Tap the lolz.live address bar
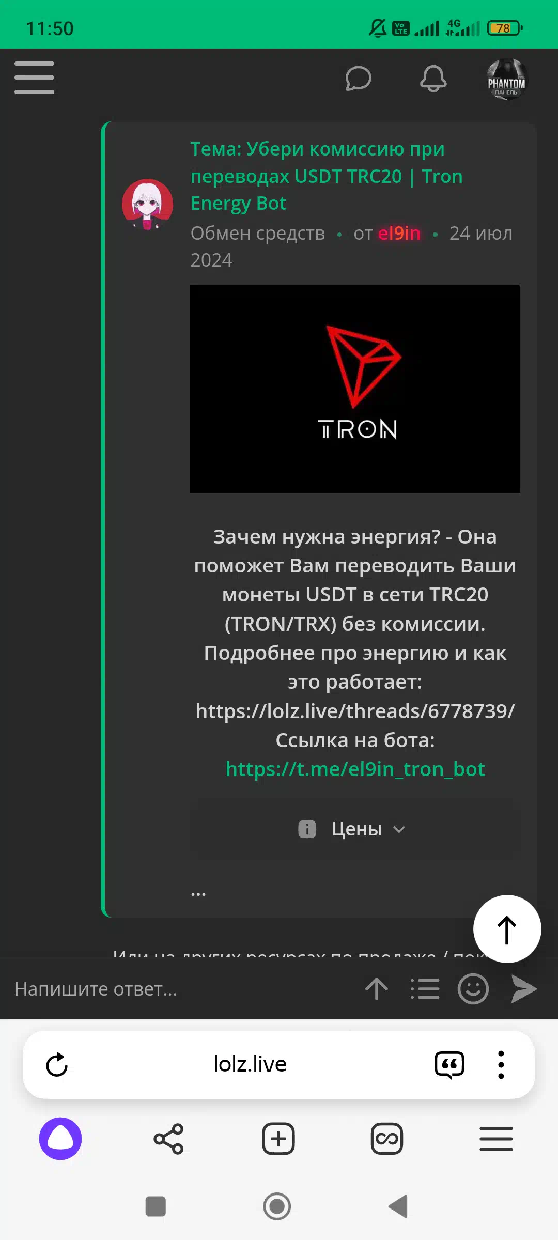Screen dimensions: 558x1240 click(250, 1064)
